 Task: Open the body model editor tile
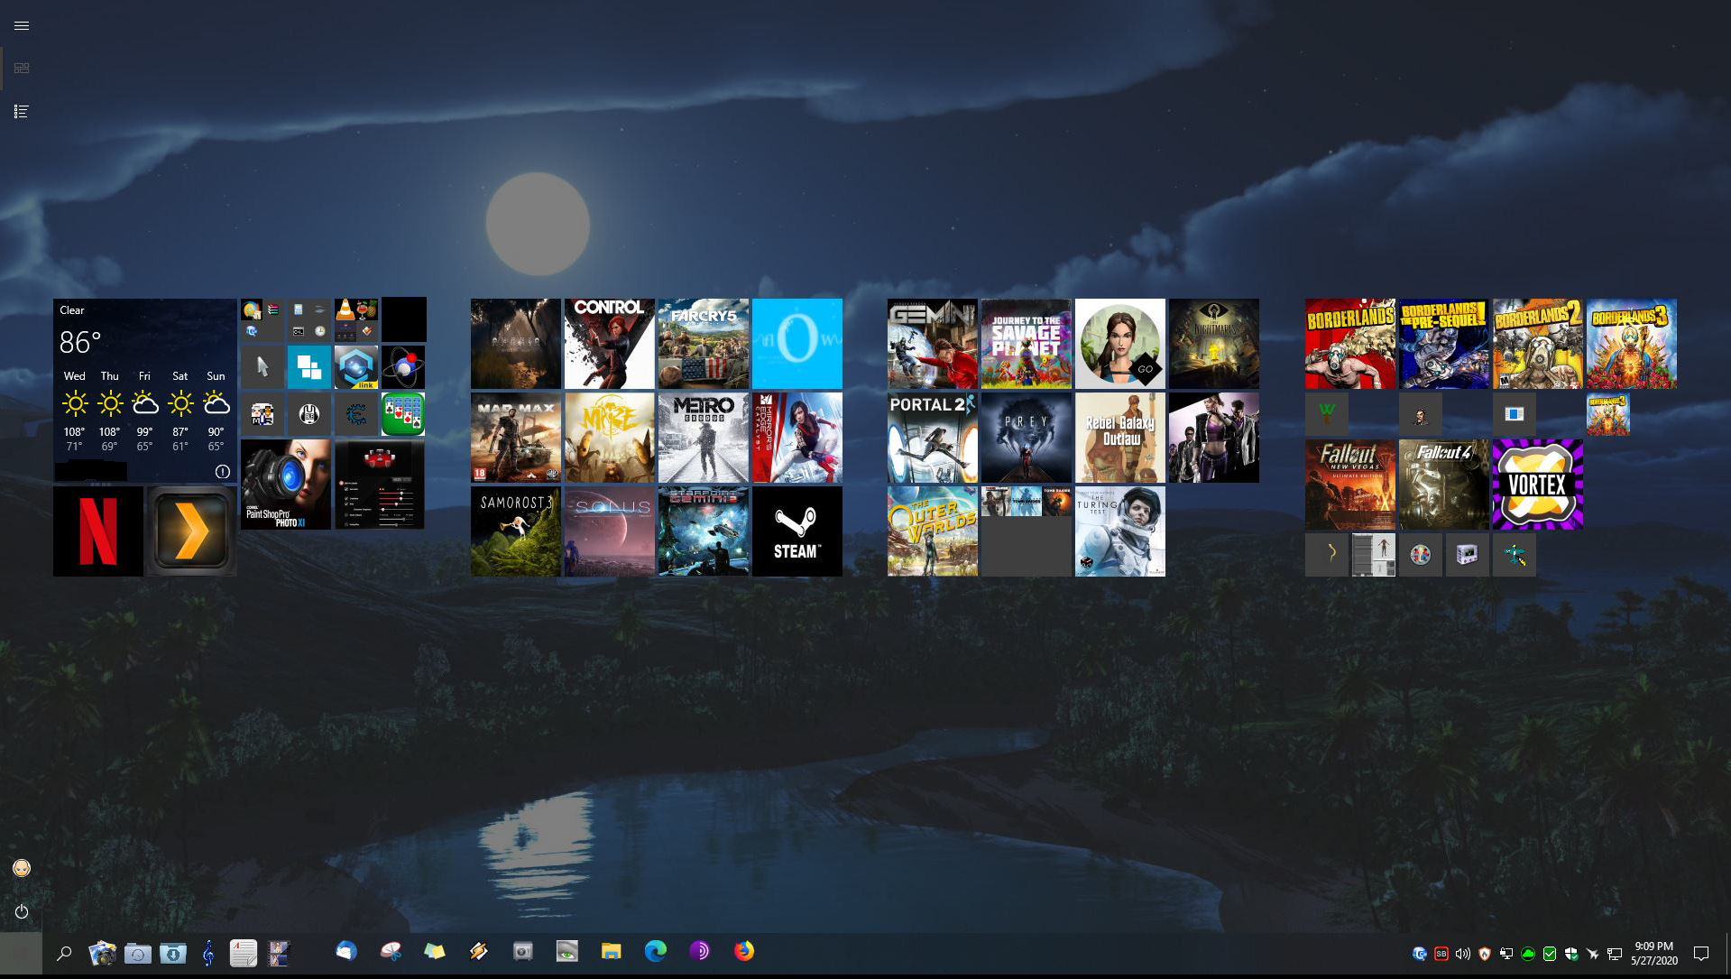click(x=1374, y=555)
